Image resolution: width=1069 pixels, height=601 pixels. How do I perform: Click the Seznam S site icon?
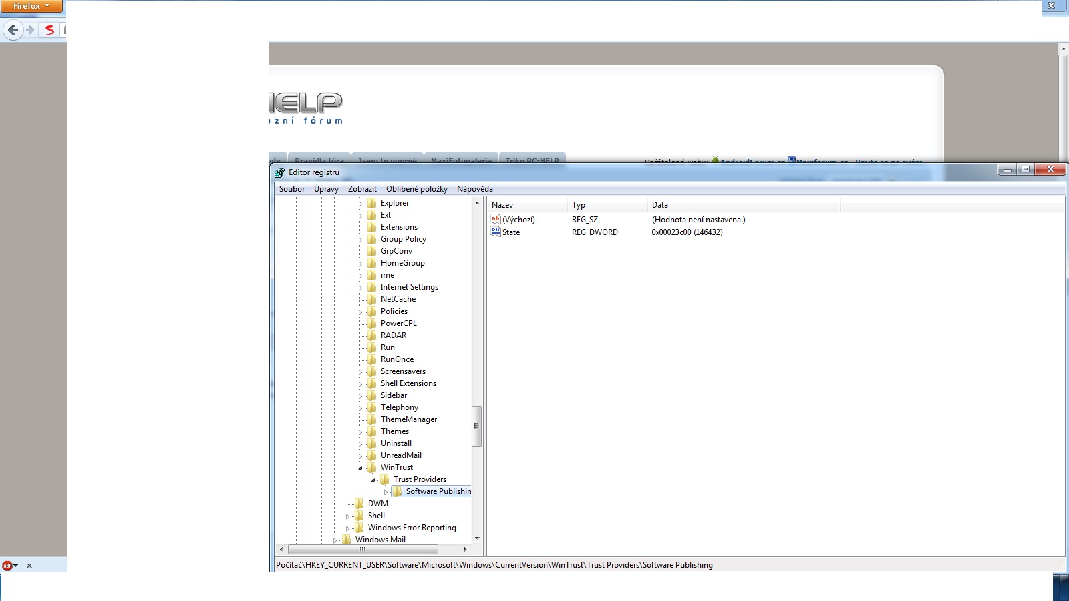click(x=49, y=30)
